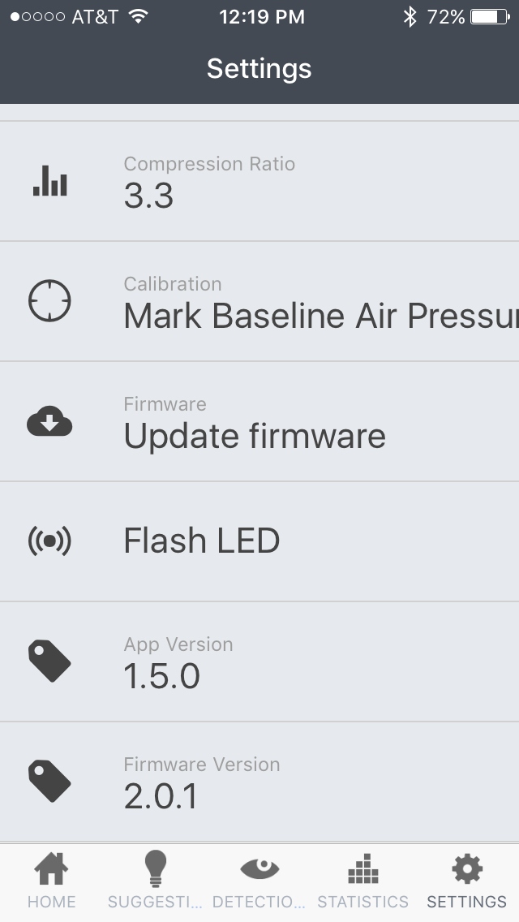This screenshot has height=922, width=519.
Task: Tap the Compression Ratio bar chart icon
Action: tap(49, 181)
